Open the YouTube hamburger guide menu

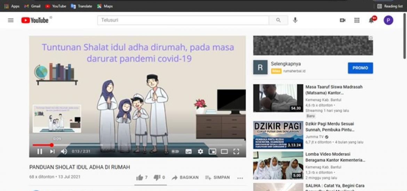[11, 20]
